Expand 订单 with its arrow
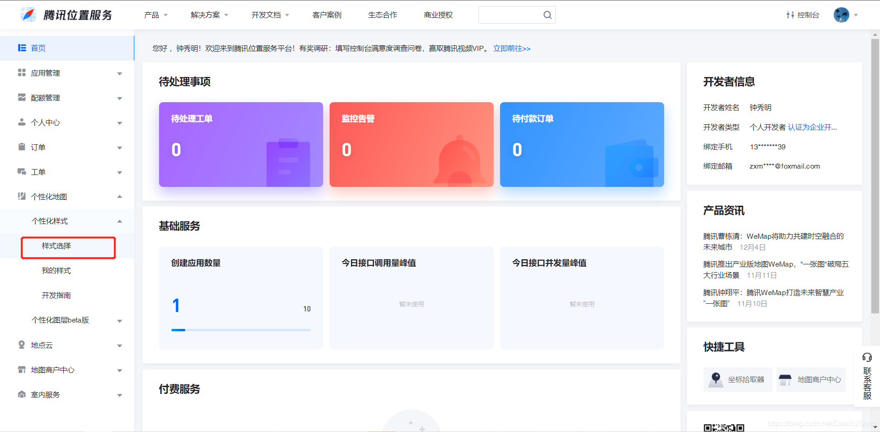Viewport: 880px width, 432px height. 120,148
